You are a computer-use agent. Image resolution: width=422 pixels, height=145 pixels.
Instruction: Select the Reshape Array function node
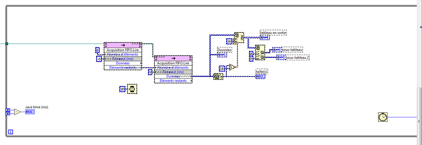239,37
